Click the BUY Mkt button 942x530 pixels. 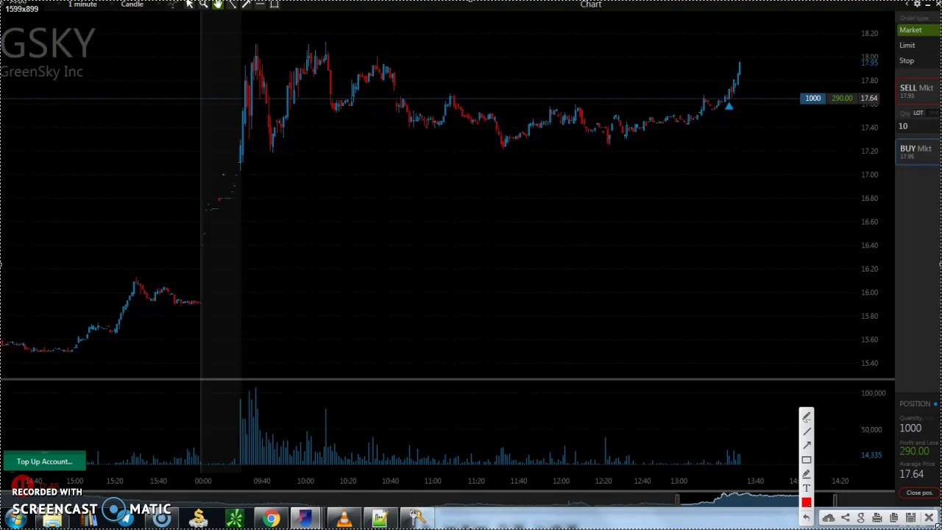(918, 151)
